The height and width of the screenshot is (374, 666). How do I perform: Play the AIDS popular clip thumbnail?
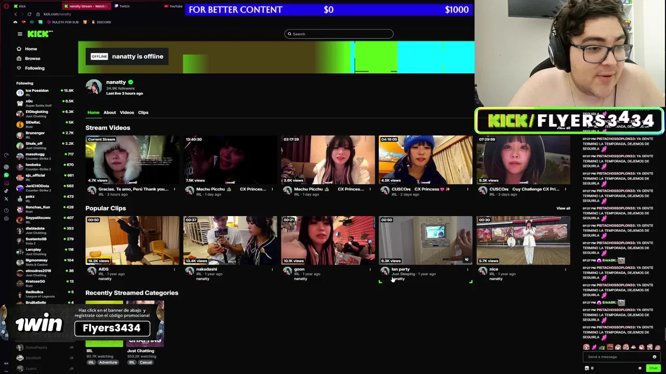[x=132, y=241]
